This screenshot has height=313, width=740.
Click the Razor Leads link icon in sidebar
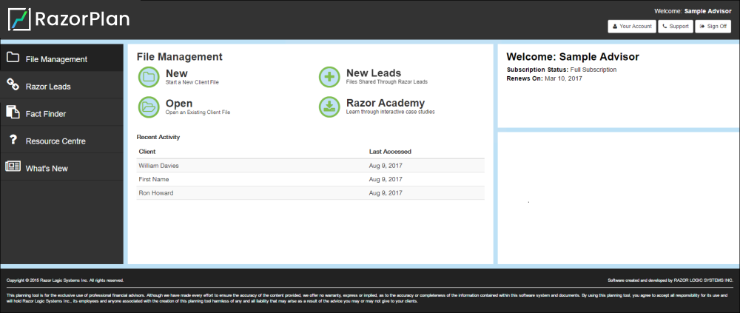pyautogui.click(x=13, y=86)
